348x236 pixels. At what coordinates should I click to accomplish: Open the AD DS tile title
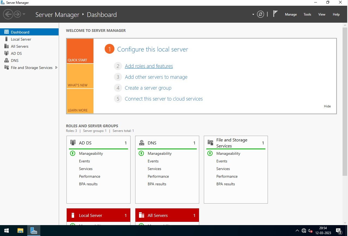coord(85,143)
